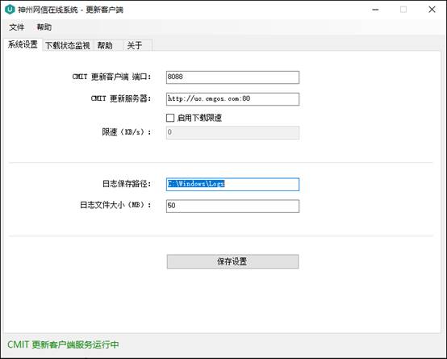The width and height of the screenshot is (447, 359).
Task: Click the 保存设置 button
Action: click(232, 261)
